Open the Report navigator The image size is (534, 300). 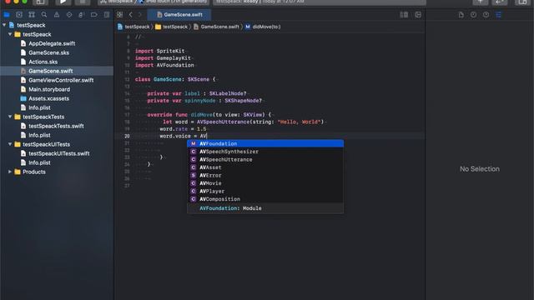(x=107, y=15)
